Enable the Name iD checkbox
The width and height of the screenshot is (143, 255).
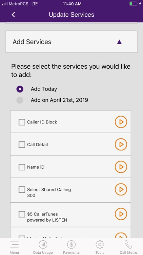22,167
